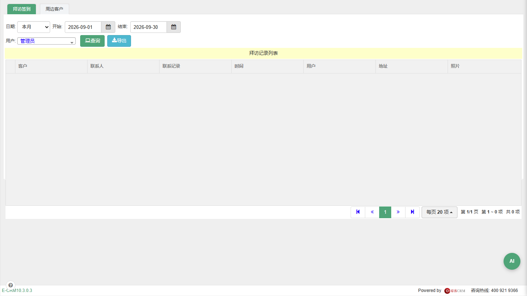Jump to the first page of results
The width and height of the screenshot is (527, 296).
358,212
